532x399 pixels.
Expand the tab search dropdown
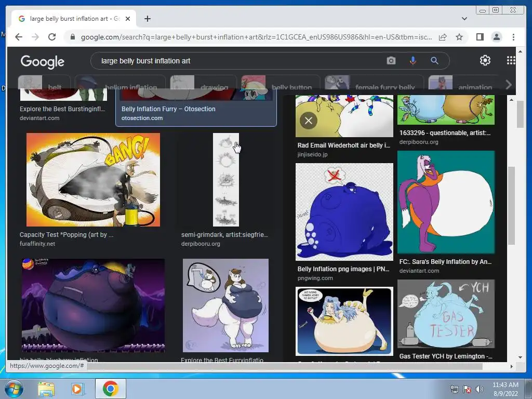[x=464, y=19]
